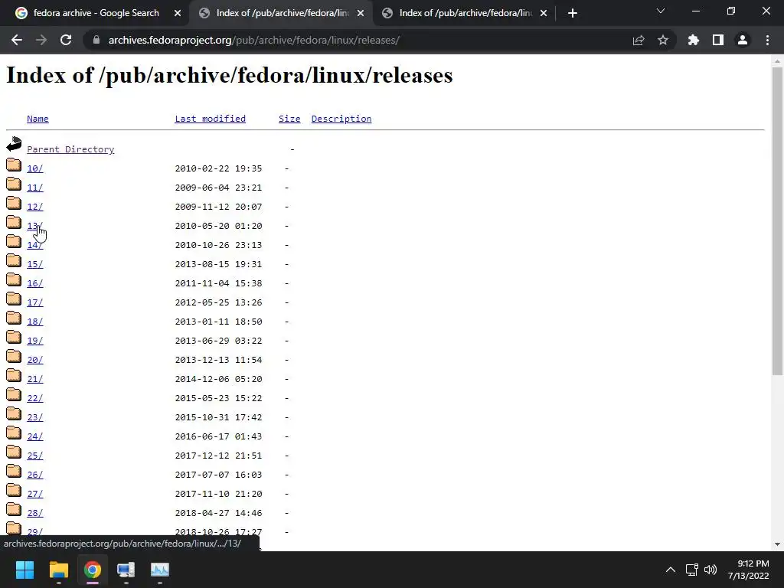This screenshot has height=588, width=784.
Task: Open the 26/ directory link
Action: (x=35, y=475)
